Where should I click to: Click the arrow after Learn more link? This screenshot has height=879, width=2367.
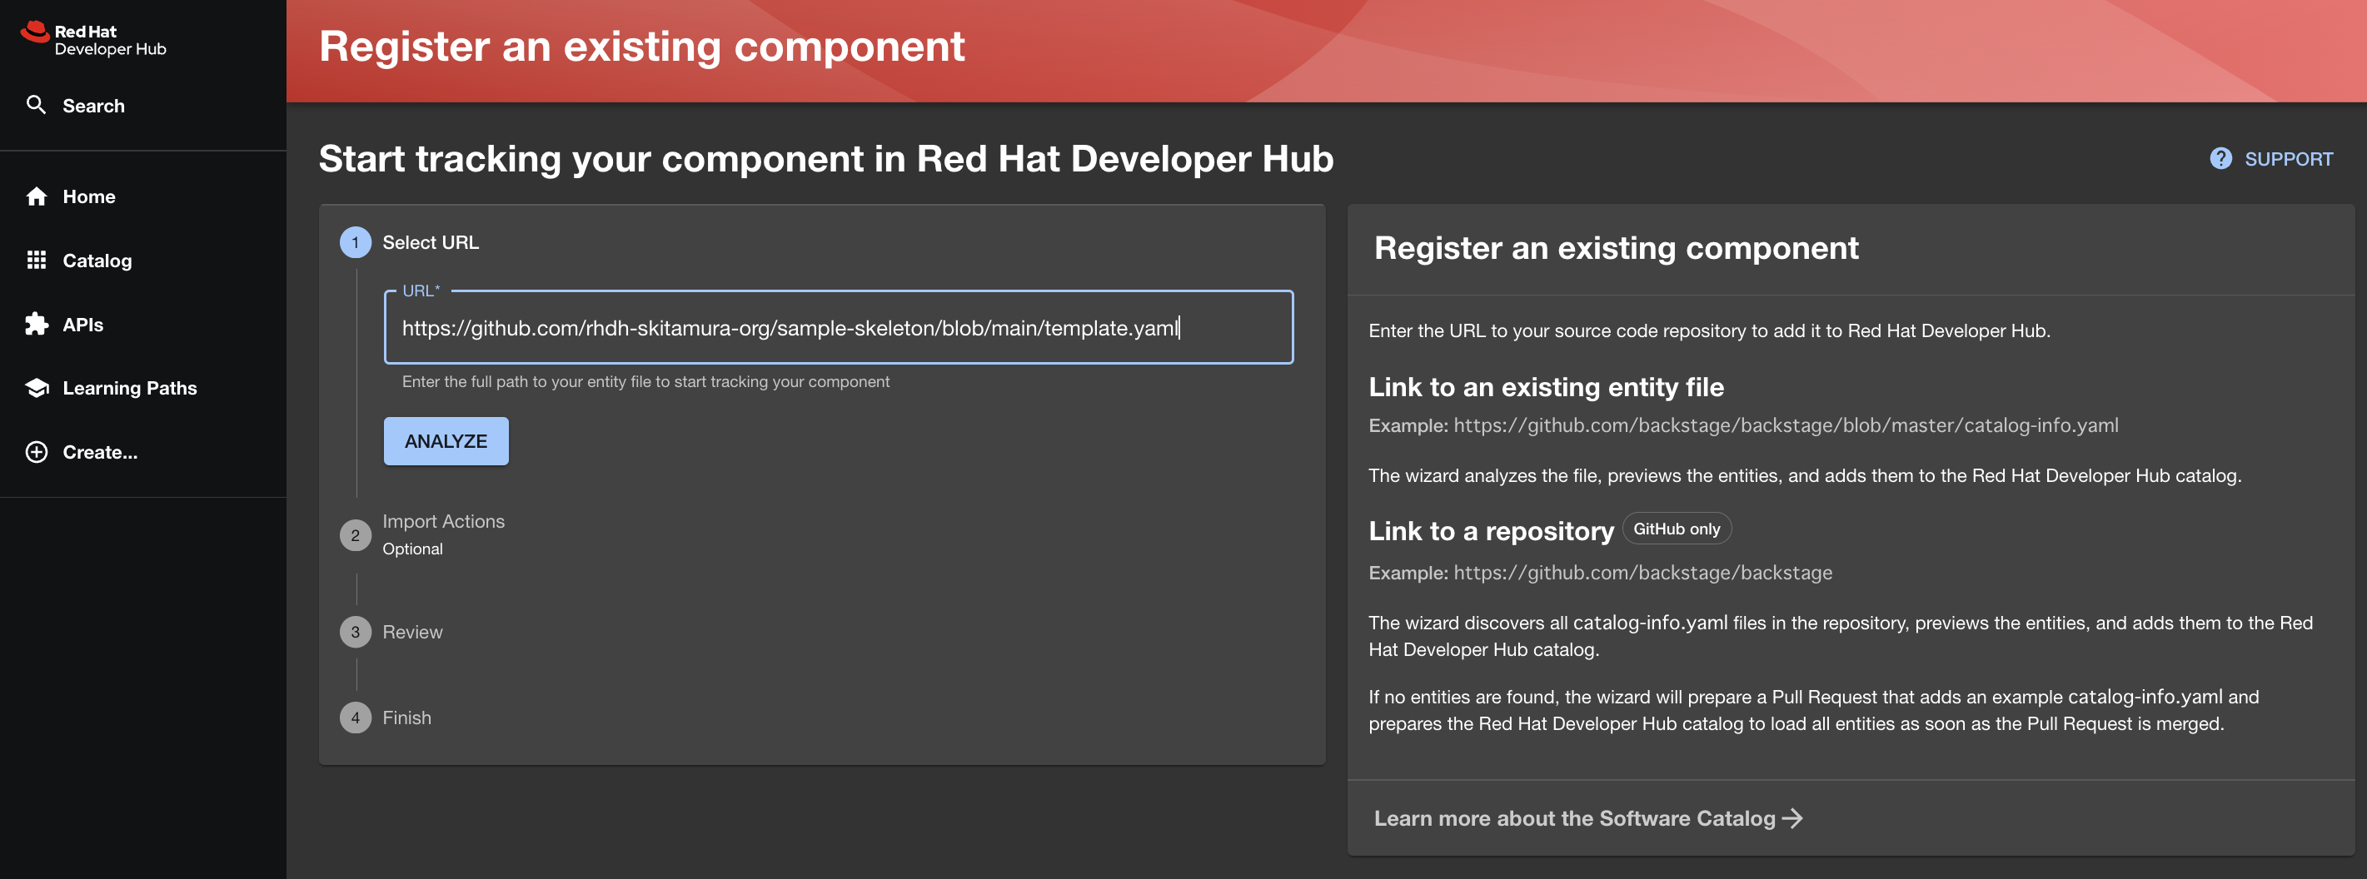(1792, 818)
